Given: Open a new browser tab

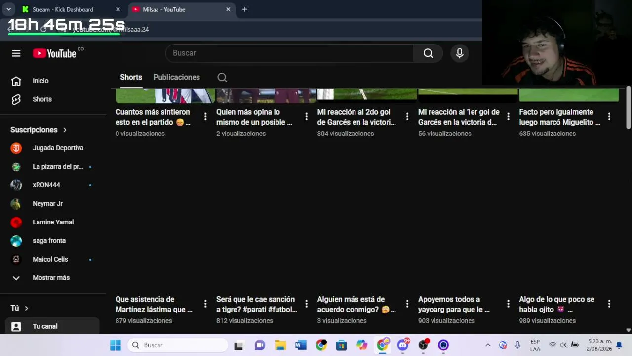Looking at the screenshot, I should click(245, 9).
